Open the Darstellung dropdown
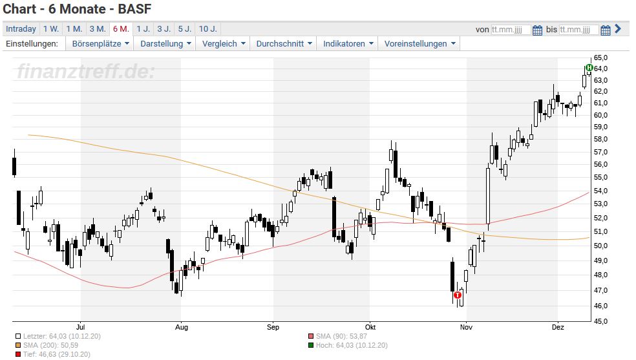 click(165, 44)
